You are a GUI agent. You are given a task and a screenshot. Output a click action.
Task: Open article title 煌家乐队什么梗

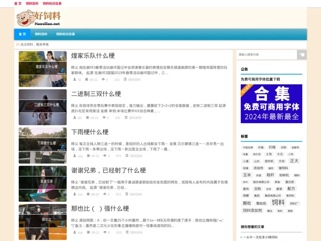93,55
